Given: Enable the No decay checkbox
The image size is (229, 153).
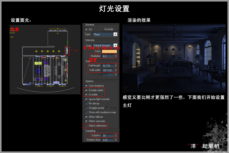Looking at the screenshot, I should click(86, 103).
